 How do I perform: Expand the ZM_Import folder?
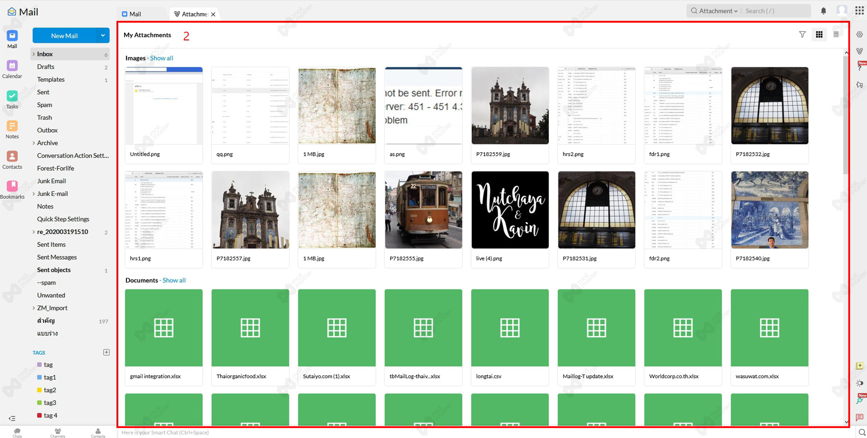33,308
